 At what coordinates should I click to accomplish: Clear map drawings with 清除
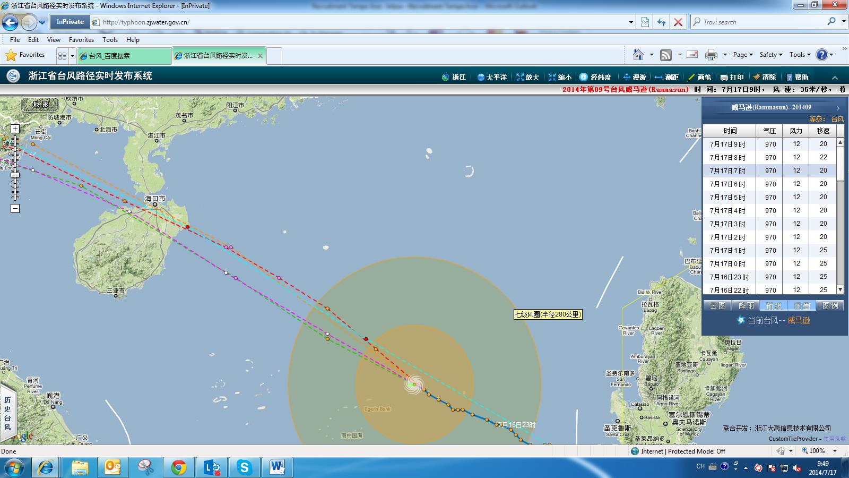[764, 77]
